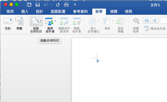Click the 郵寄 tab

click(99, 11)
